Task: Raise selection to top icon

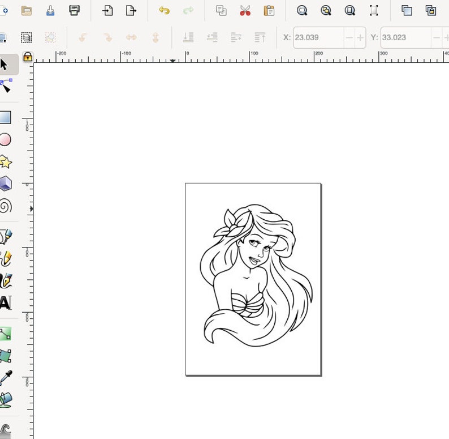Action: 260,37
